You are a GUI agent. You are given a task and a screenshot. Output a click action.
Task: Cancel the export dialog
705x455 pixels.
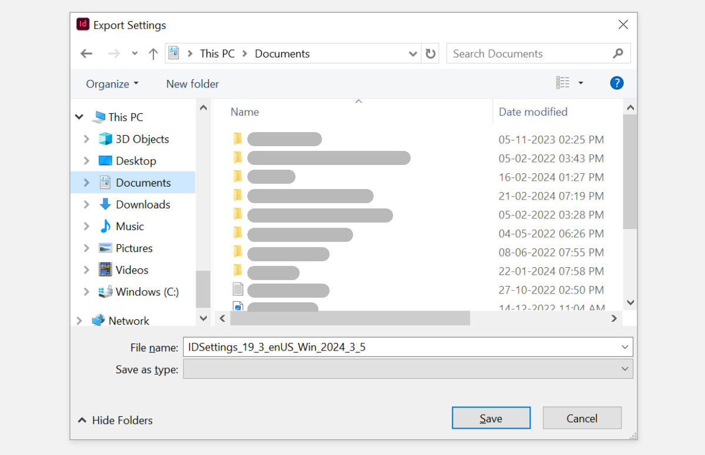pos(582,418)
